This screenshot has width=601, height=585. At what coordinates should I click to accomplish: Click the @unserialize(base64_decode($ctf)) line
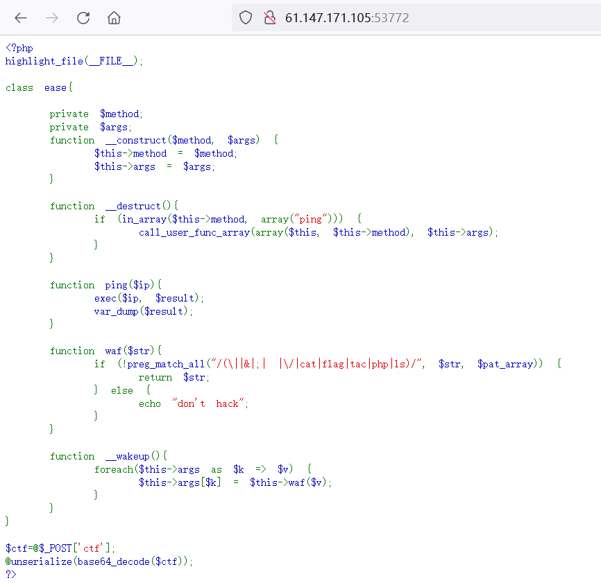click(x=99, y=561)
